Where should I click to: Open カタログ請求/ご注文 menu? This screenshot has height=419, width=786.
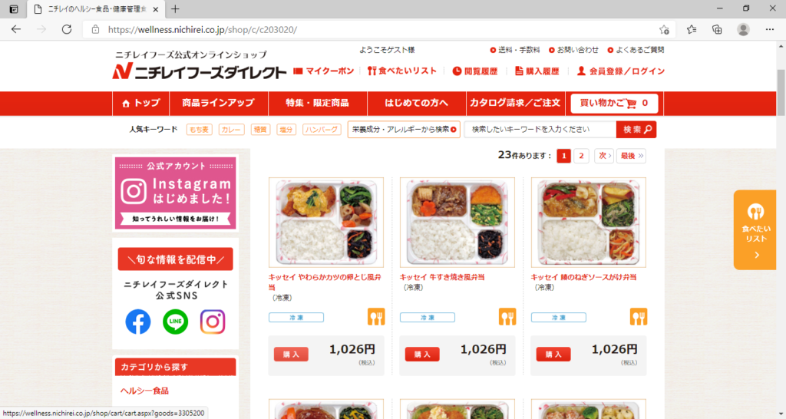(515, 104)
